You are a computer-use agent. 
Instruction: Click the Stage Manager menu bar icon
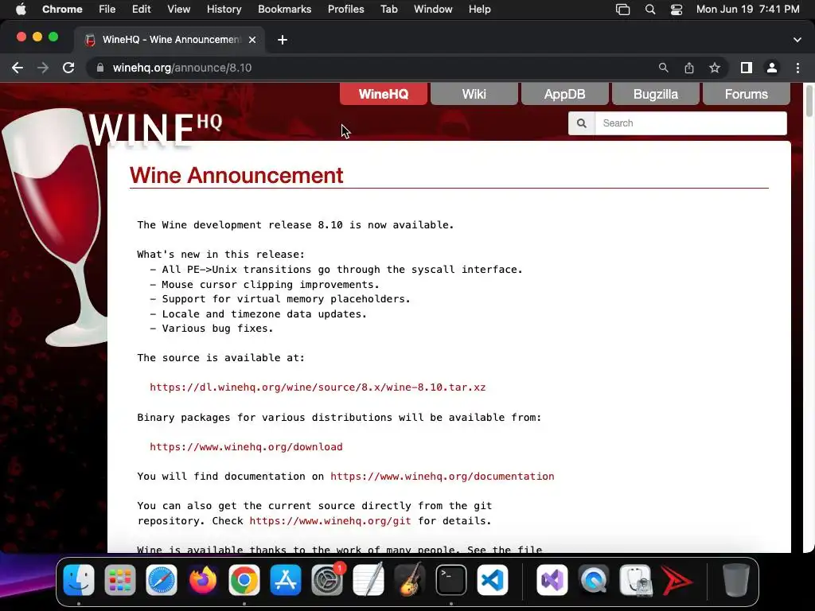tap(622, 10)
